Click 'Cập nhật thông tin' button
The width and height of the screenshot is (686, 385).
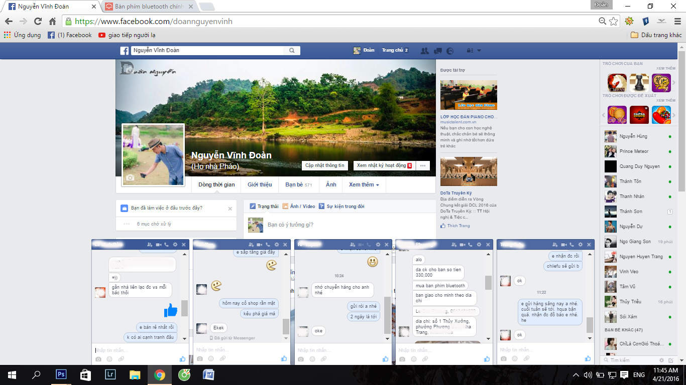coord(325,165)
